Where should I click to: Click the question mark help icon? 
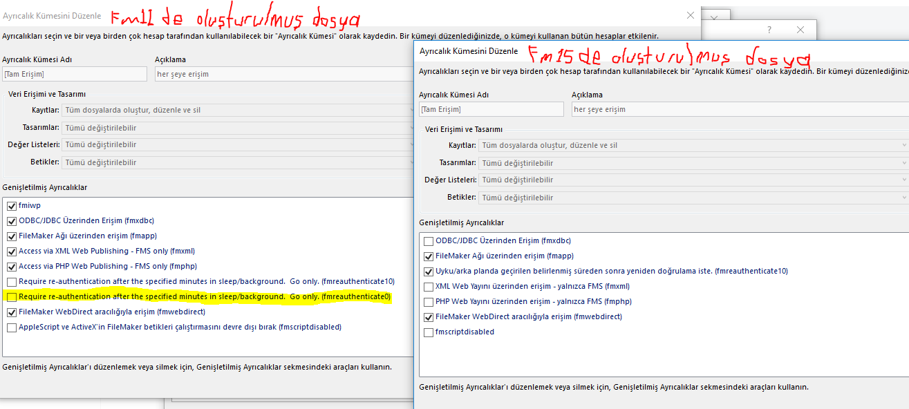point(769,30)
